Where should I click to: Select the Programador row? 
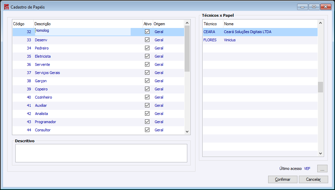[x=98, y=122]
